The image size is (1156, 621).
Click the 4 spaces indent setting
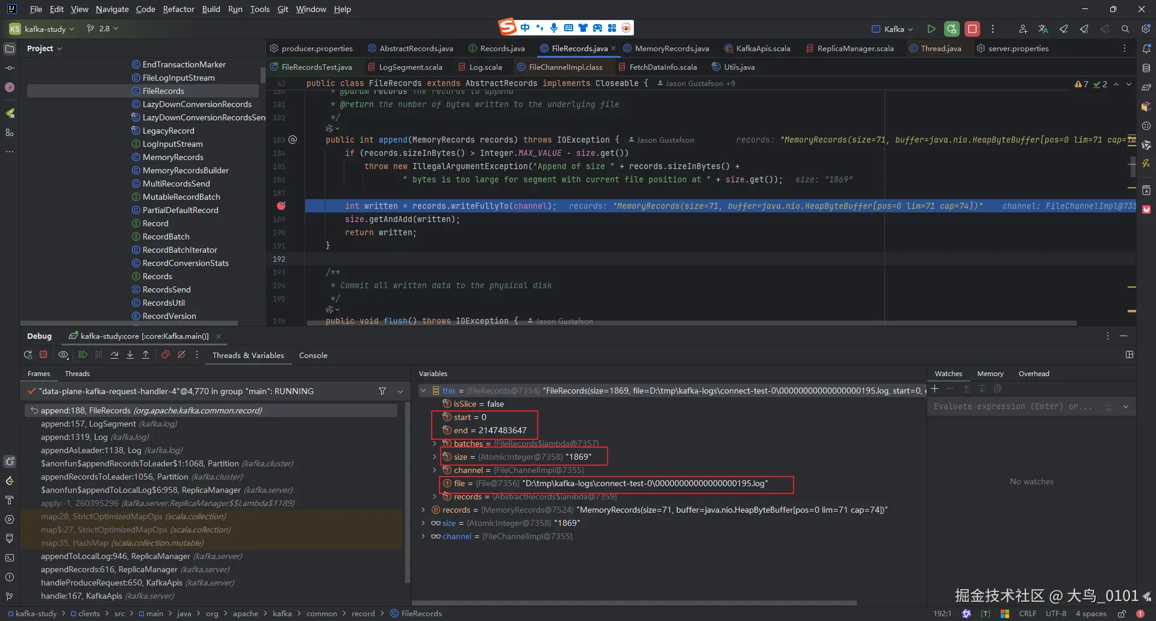coord(1091,614)
